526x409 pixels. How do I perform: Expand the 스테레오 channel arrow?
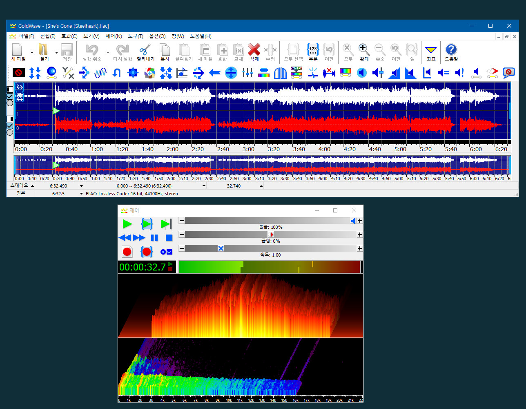pyautogui.click(x=33, y=186)
